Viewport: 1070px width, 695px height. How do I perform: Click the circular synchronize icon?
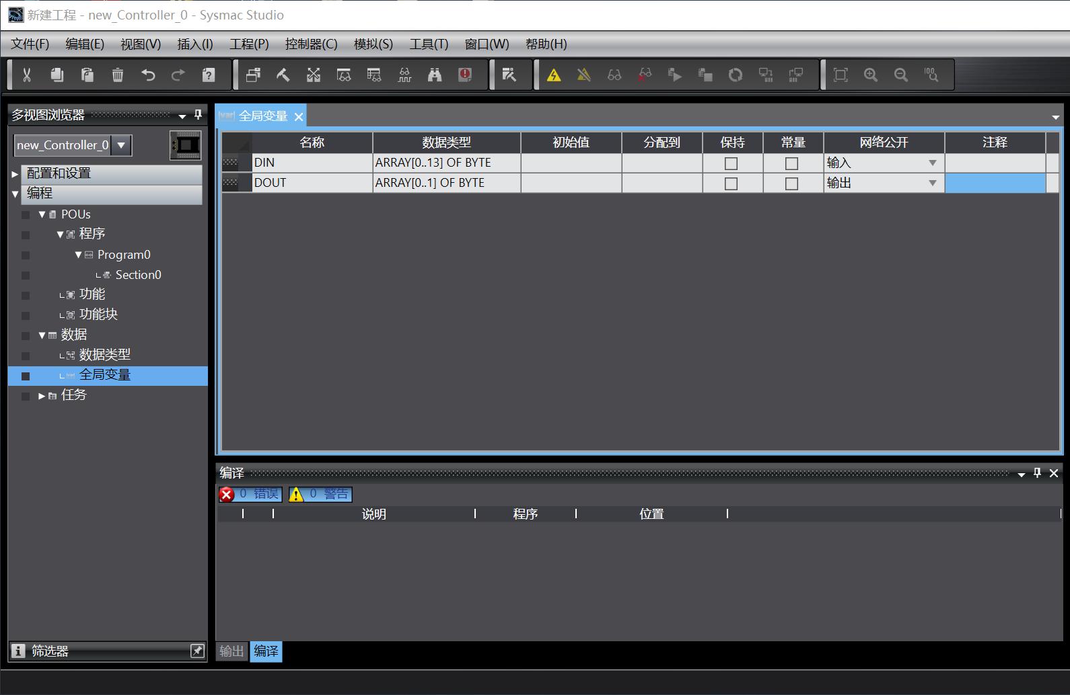(x=736, y=75)
